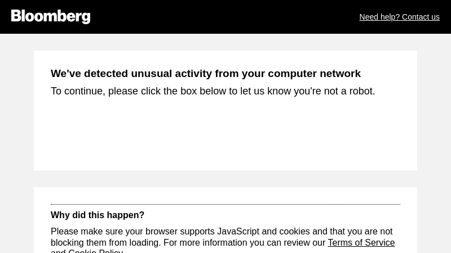Image resolution: width=451 pixels, height=253 pixels.
Task: Follow the Cookie Policy link
Action: point(95,251)
